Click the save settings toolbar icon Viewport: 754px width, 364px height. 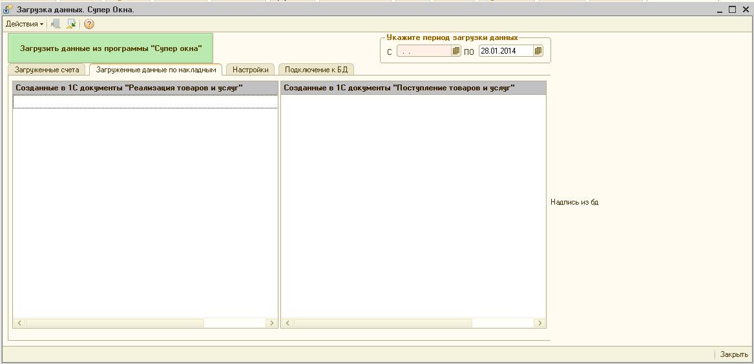coord(71,24)
